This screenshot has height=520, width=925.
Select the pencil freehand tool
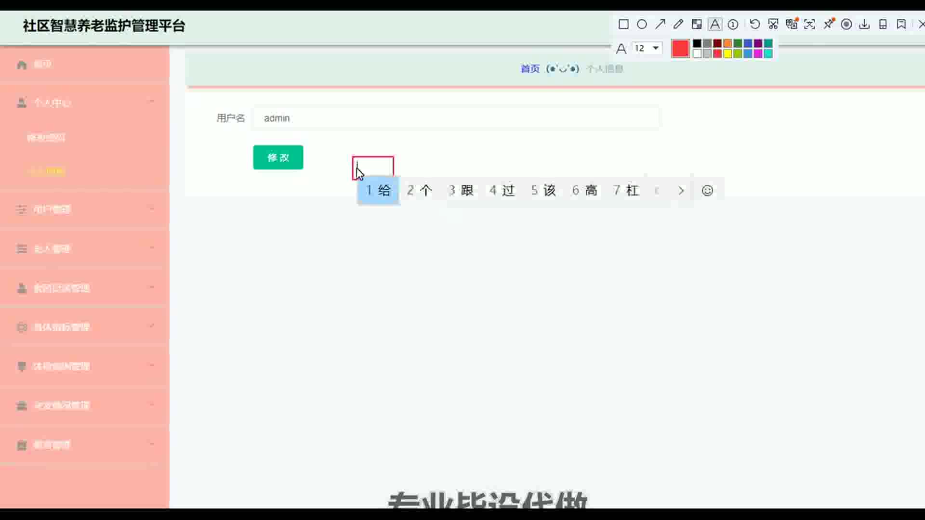tap(678, 25)
